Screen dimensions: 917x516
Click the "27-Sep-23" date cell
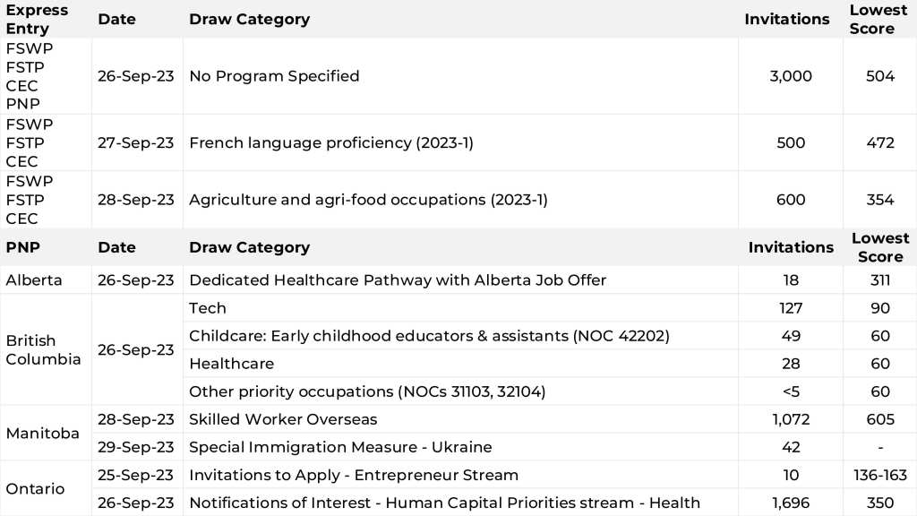pos(136,142)
